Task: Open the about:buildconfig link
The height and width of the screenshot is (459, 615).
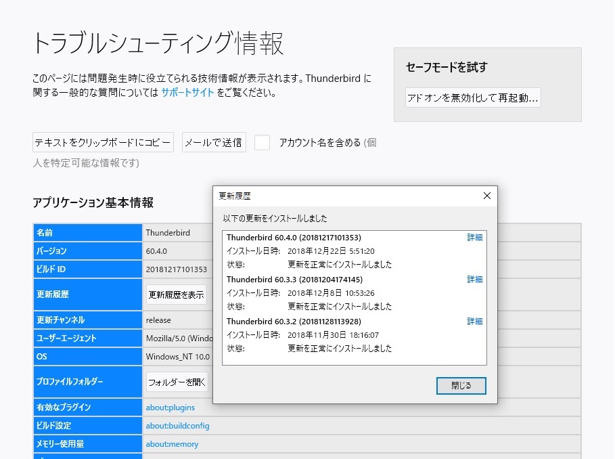Action: tap(178, 426)
